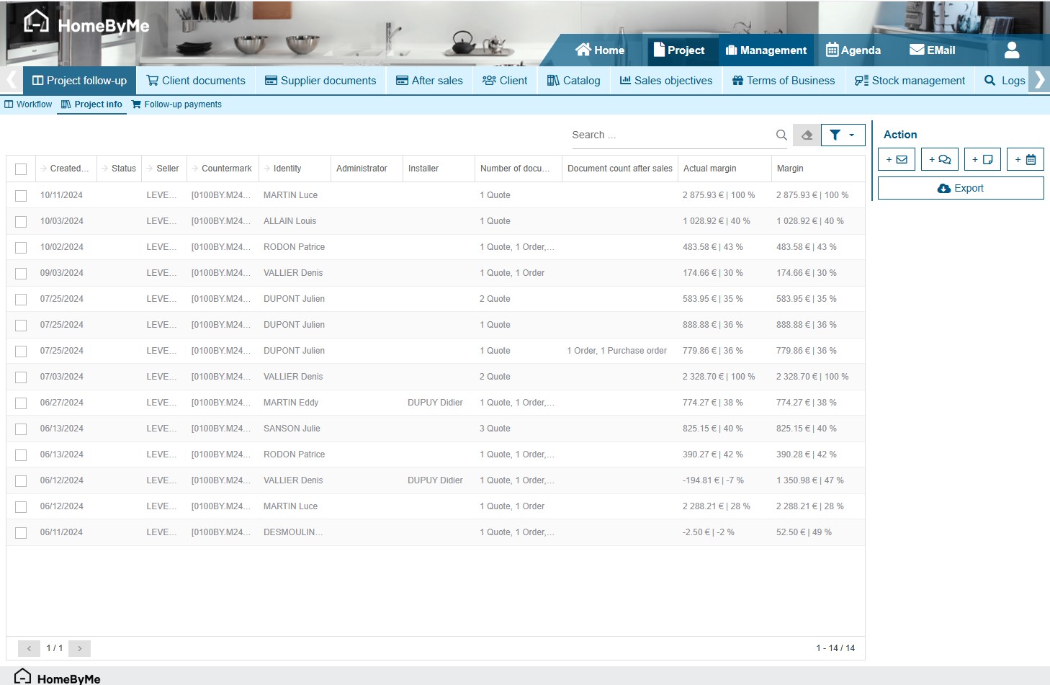The height and width of the screenshot is (685, 1050).
Task: Click the add email action button
Action: (x=896, y=160)
